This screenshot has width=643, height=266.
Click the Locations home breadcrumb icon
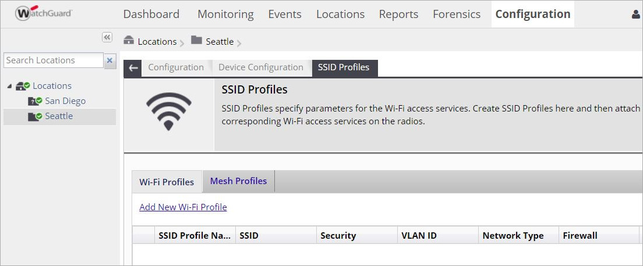(x=129, y=41)
